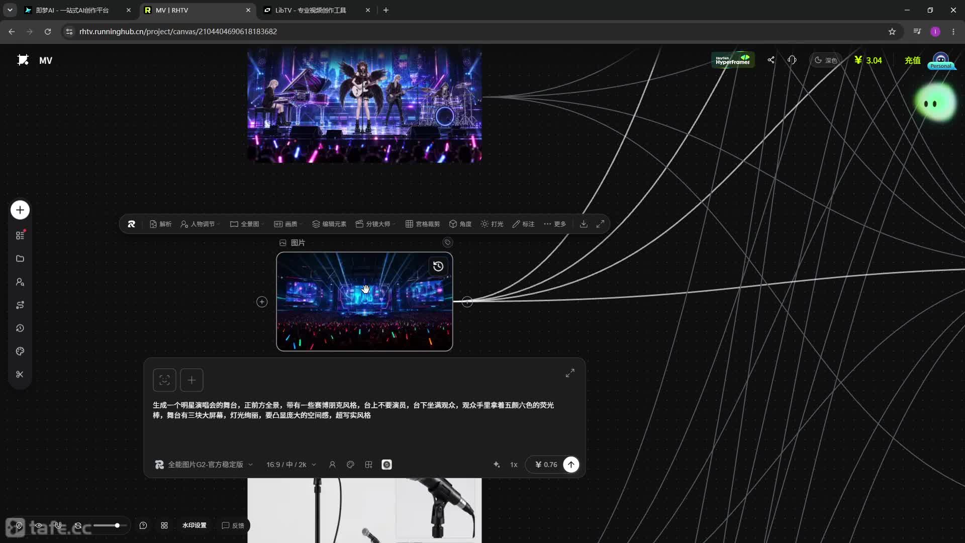This screenshot has width=965, height=543.
Task: Open the 全能图片G2-官方稳定版 model dropdown
Action: point(204,465)
